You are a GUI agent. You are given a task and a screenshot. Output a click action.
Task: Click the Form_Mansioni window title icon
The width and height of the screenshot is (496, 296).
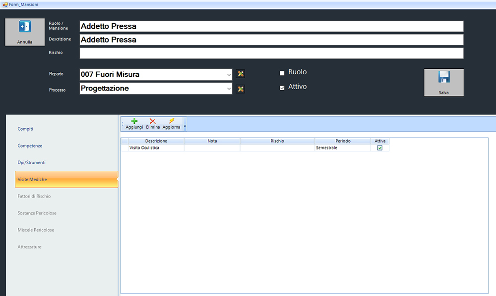click(4, 4)
